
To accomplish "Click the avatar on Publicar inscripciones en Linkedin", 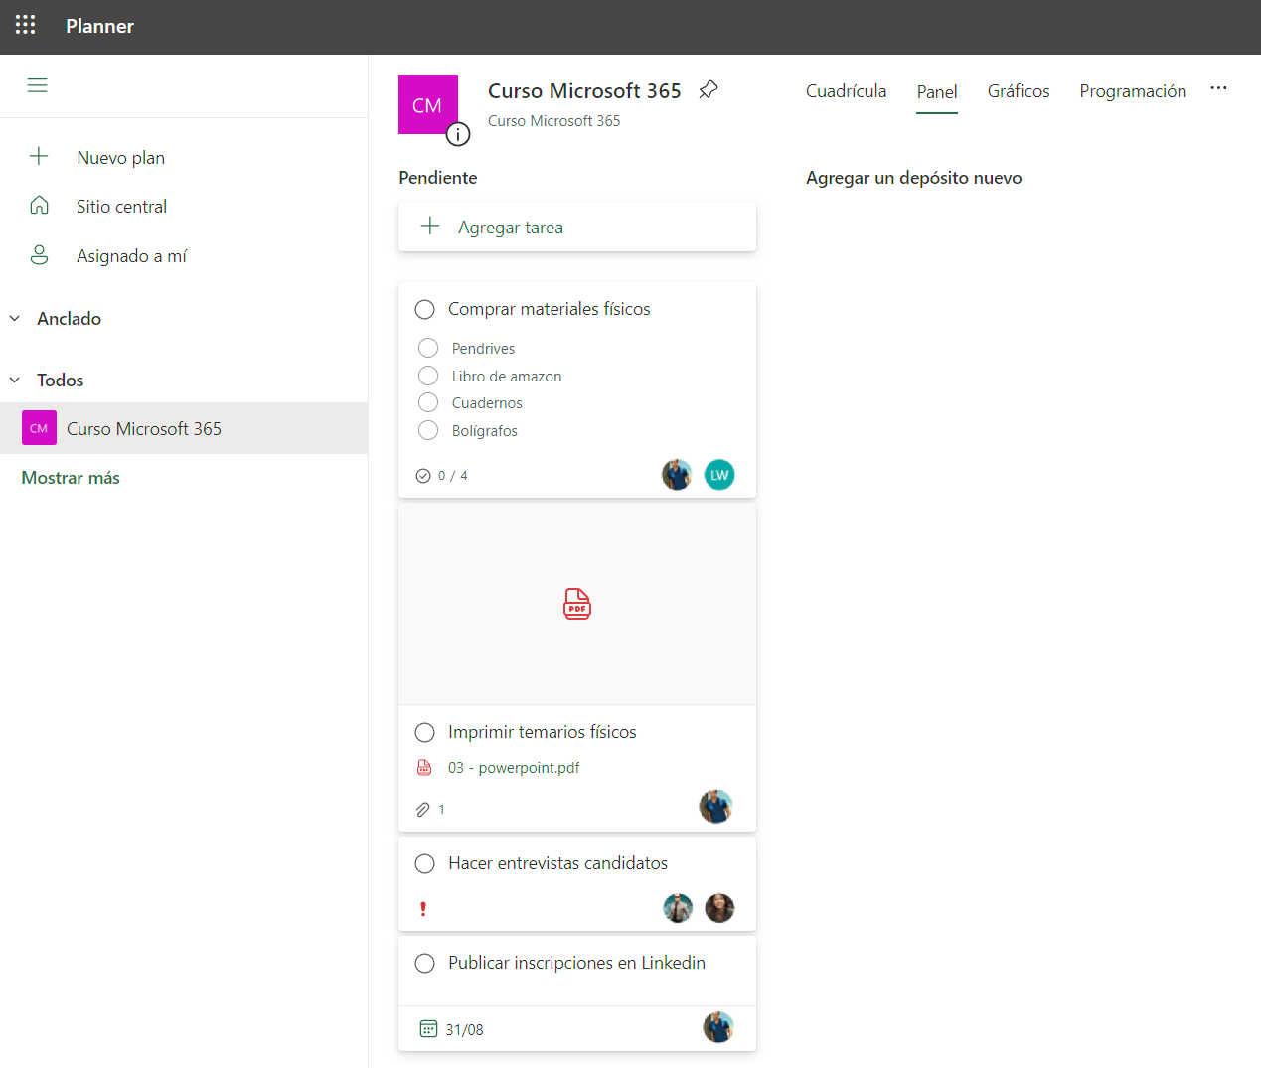I will coord(718,1027).
